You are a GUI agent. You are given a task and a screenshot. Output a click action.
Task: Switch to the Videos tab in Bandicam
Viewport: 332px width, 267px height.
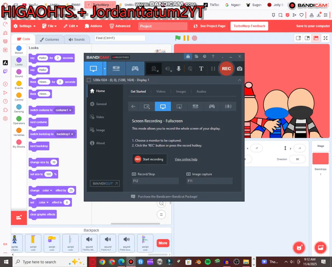(161, 92)
